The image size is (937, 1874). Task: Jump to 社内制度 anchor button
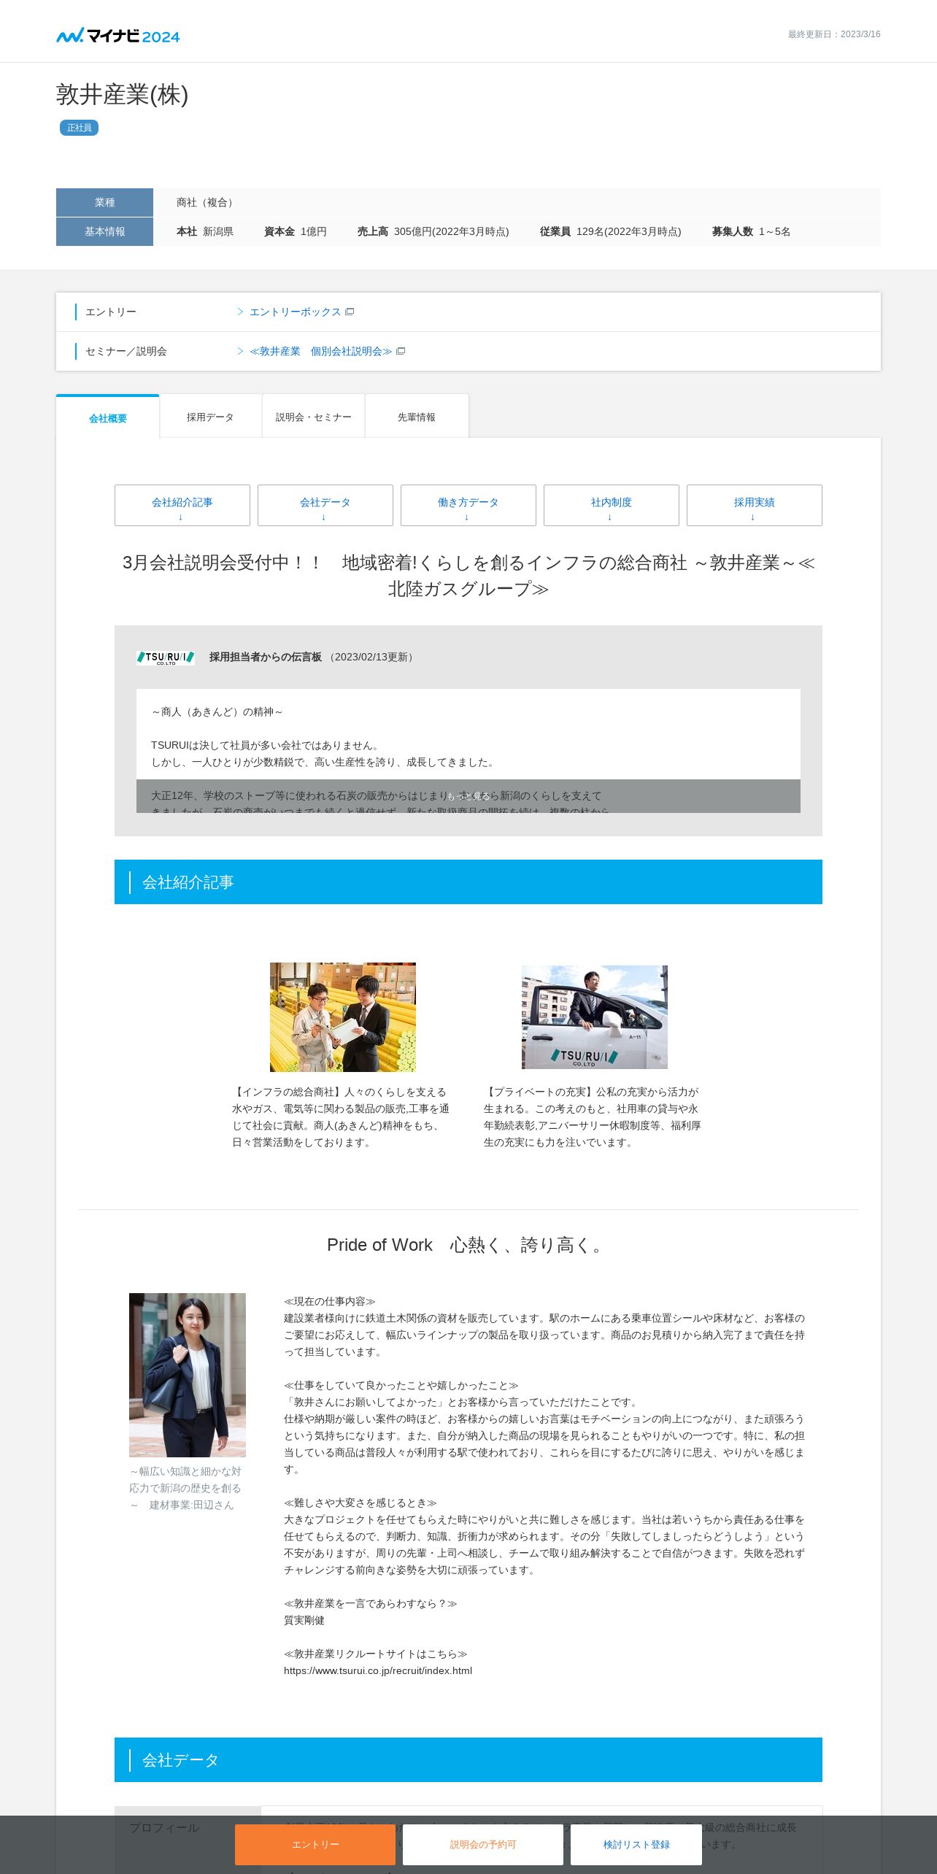612,505
